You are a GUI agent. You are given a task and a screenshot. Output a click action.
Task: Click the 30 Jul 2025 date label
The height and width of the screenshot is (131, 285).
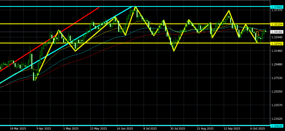[x=178, y=129]
